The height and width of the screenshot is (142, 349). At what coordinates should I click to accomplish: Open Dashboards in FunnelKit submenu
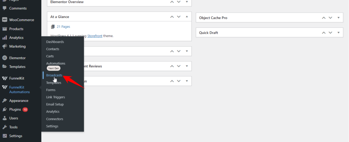click(x=55, y=42)
